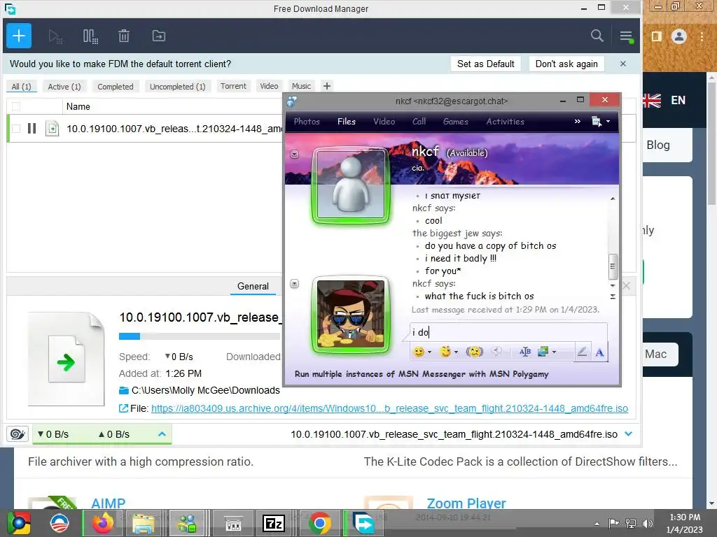Image resolution: width=717 pixels, height=537 pixels.
Task: Collapse the contact's display picture arrow
Action: coord(295,155)
